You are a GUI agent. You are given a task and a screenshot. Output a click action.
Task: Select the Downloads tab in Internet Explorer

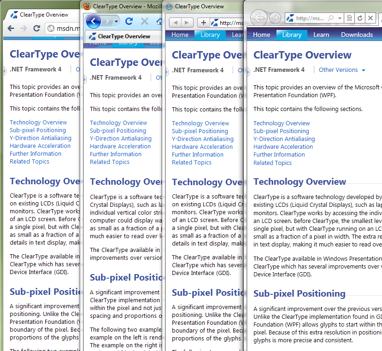coord(357,35)
